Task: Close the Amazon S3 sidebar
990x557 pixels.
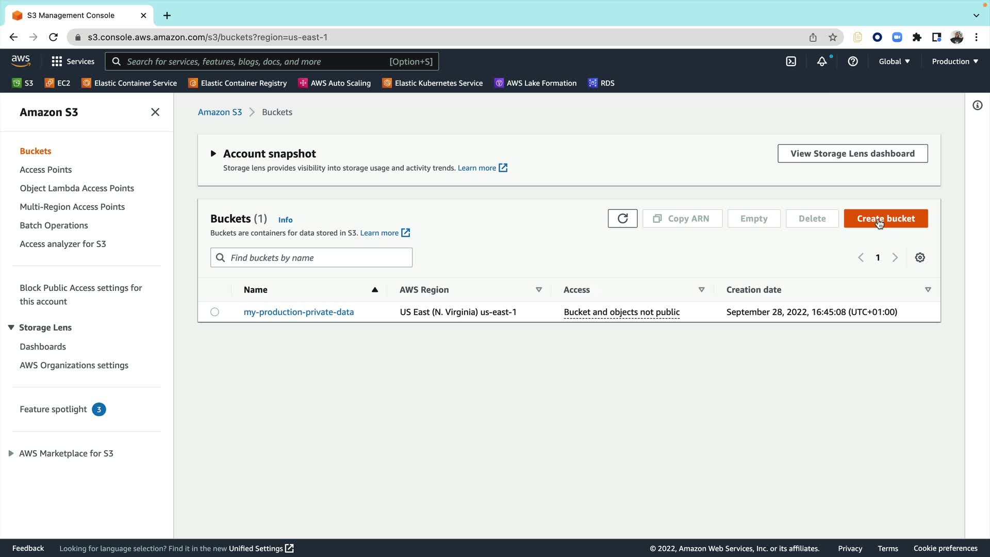Action: coord(155,112)
